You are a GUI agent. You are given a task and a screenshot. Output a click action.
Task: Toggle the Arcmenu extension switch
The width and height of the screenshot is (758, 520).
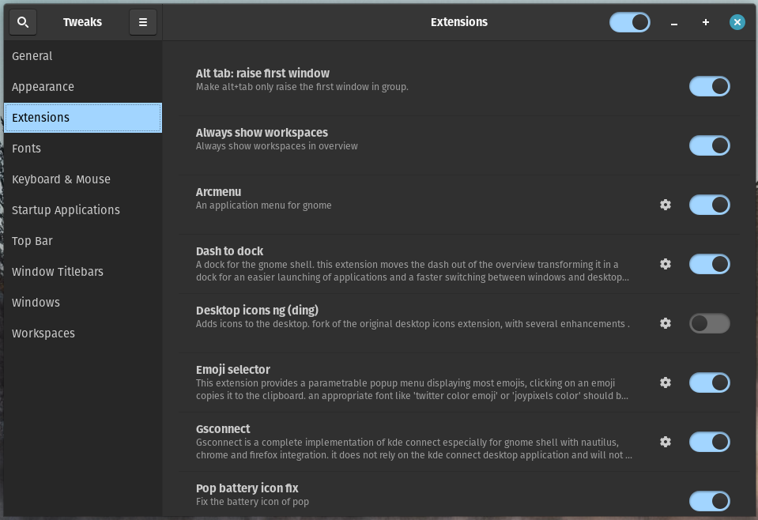[710, 205]
